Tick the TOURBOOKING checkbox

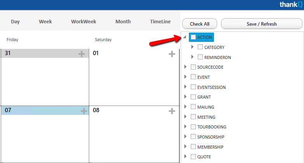tap(193, 127)
